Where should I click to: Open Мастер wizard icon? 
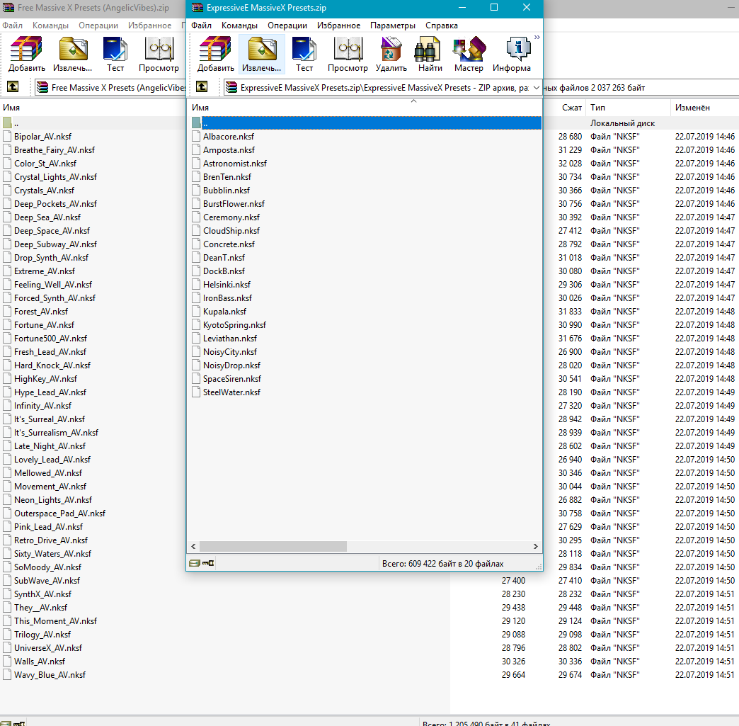(469, 55)
